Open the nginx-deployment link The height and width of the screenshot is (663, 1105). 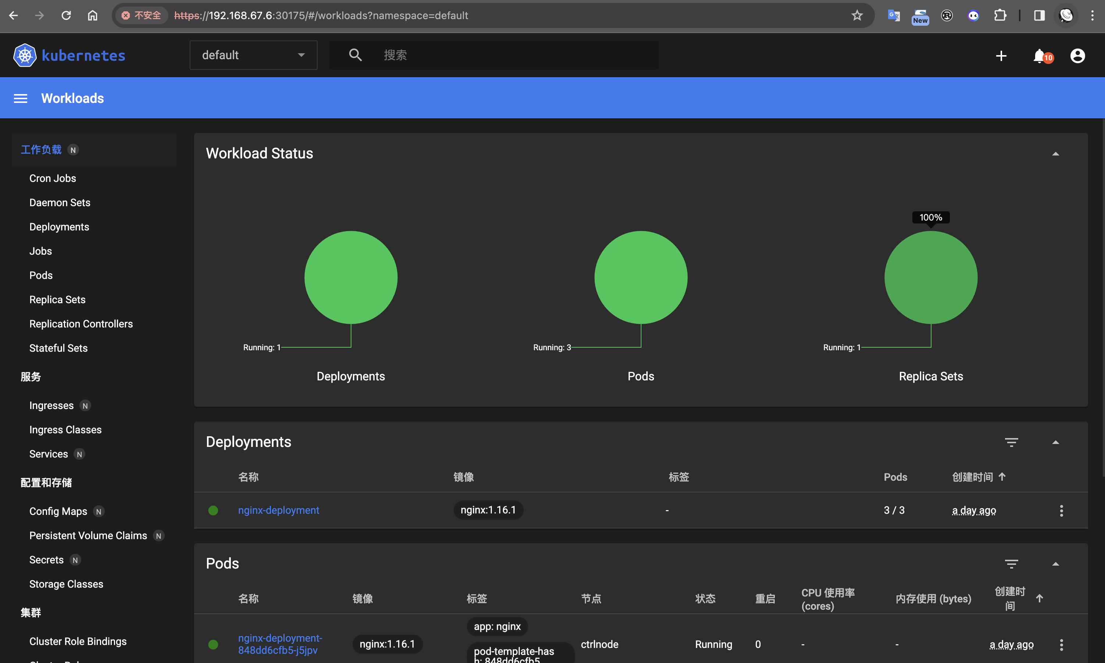[x=278, y=510]
